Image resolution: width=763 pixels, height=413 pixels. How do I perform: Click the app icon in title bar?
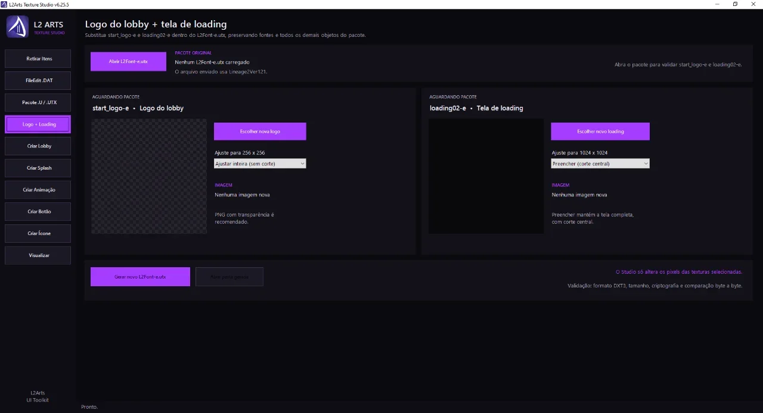click(4, 4)
